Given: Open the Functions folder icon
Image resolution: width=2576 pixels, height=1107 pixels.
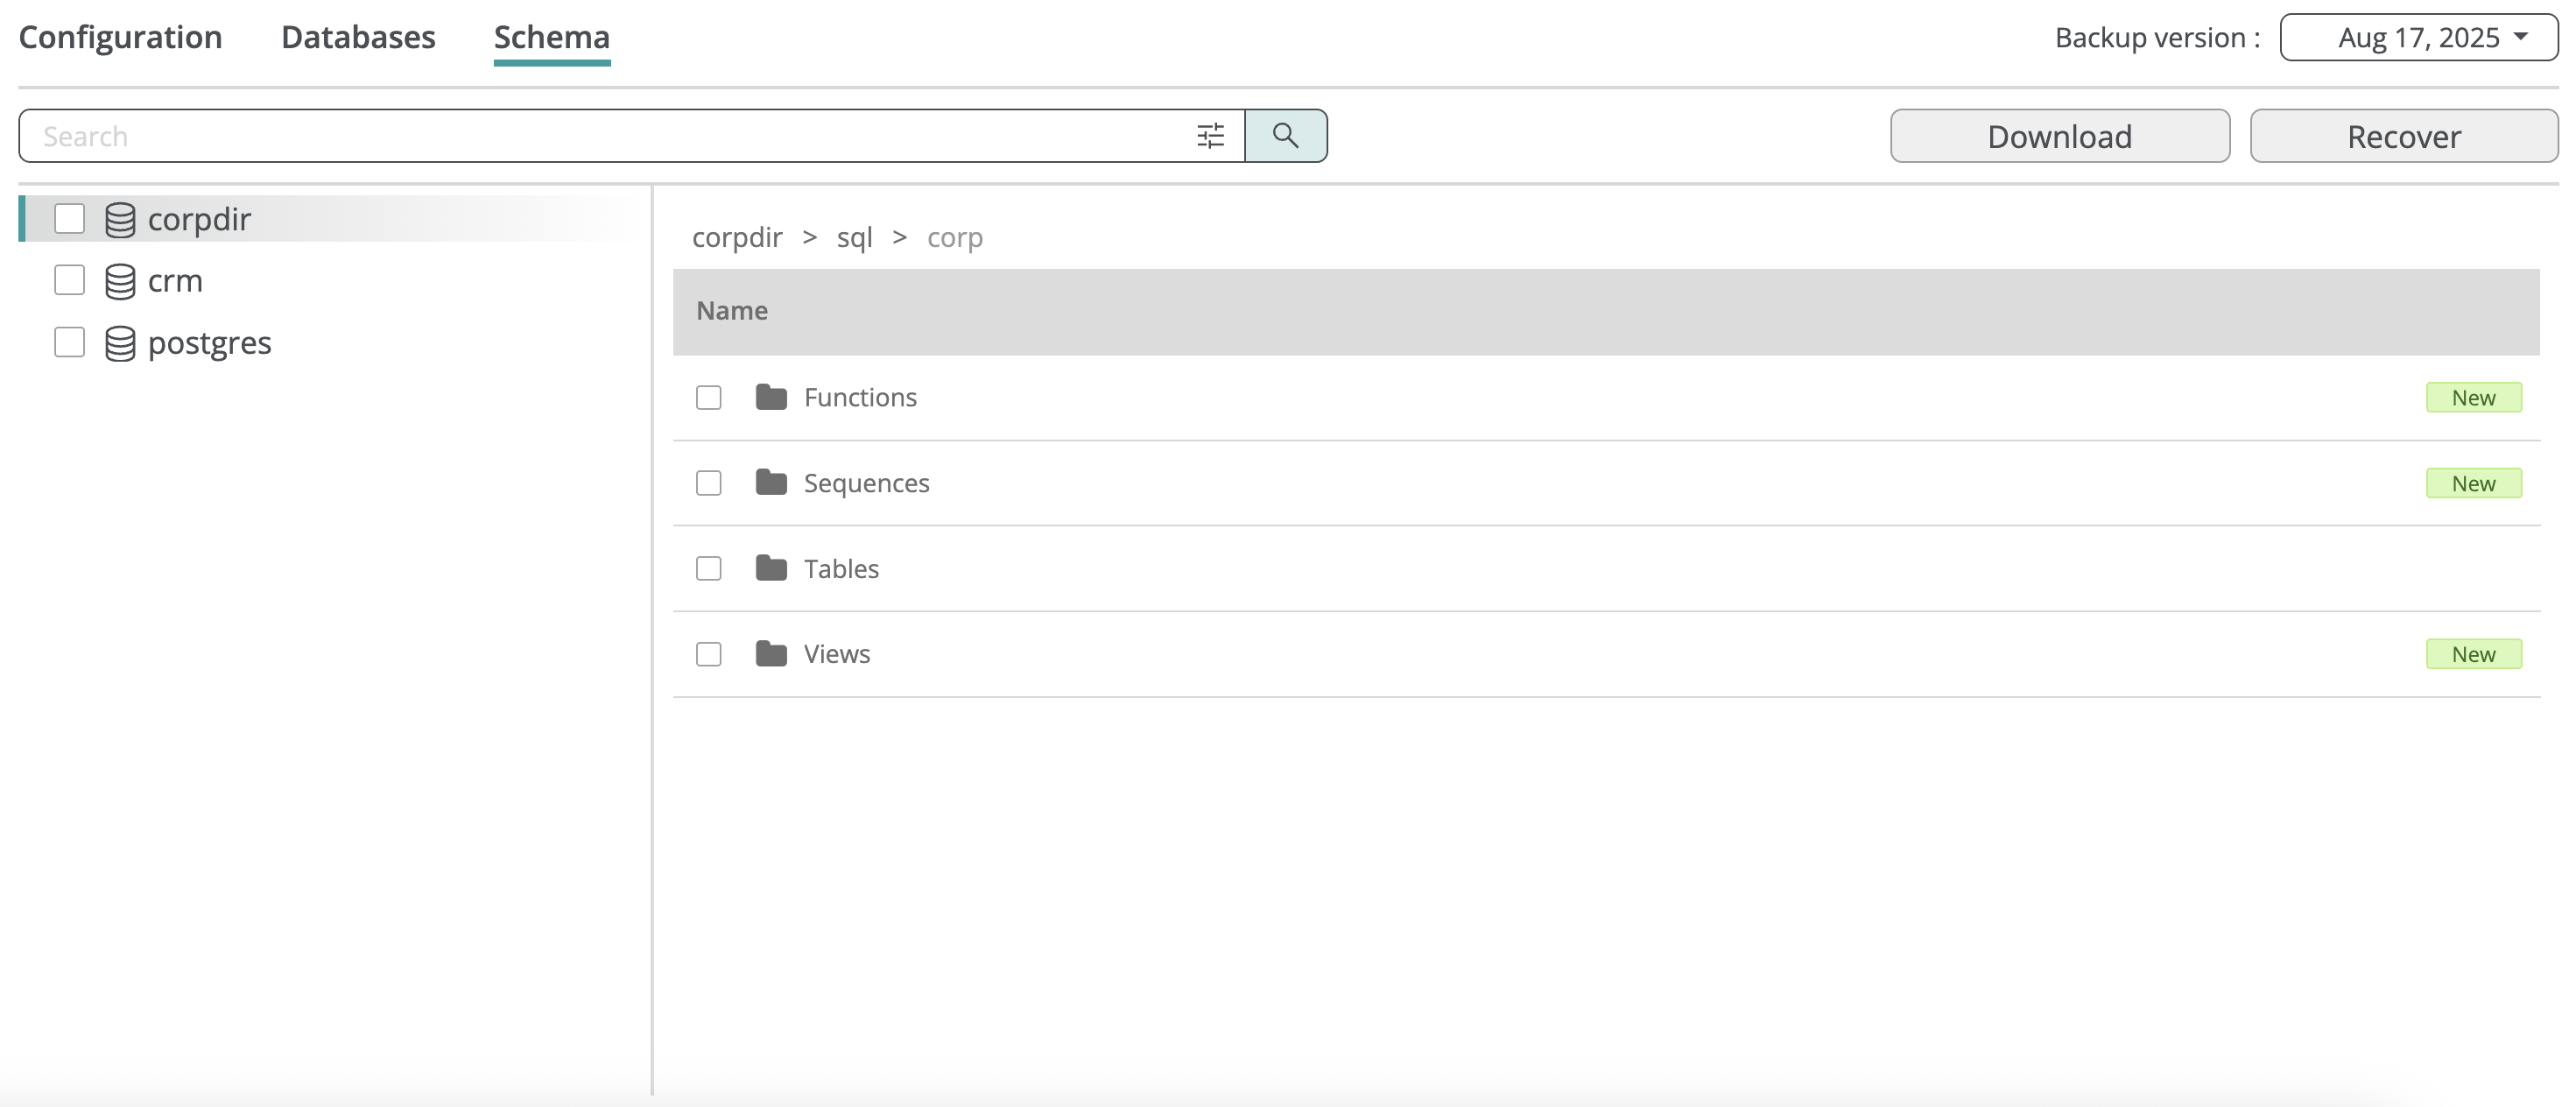Looking at the screenshot, I should [x=771, y=397].
